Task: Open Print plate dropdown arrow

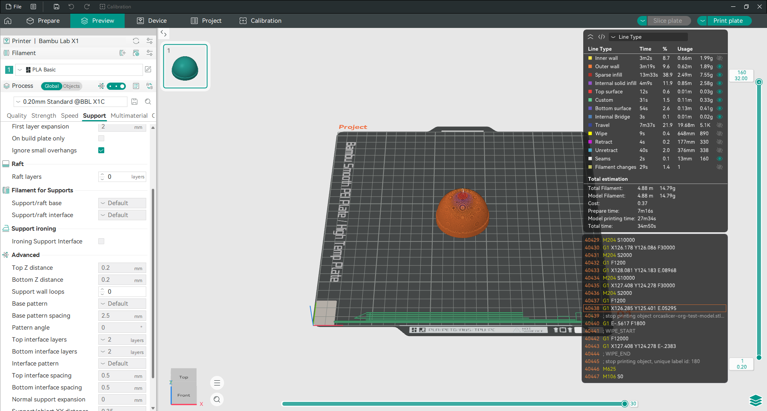Action: tap(702, 21)
